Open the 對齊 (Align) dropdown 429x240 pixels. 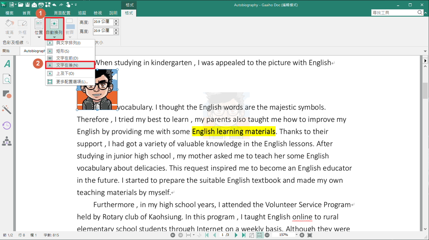point(70,29)
